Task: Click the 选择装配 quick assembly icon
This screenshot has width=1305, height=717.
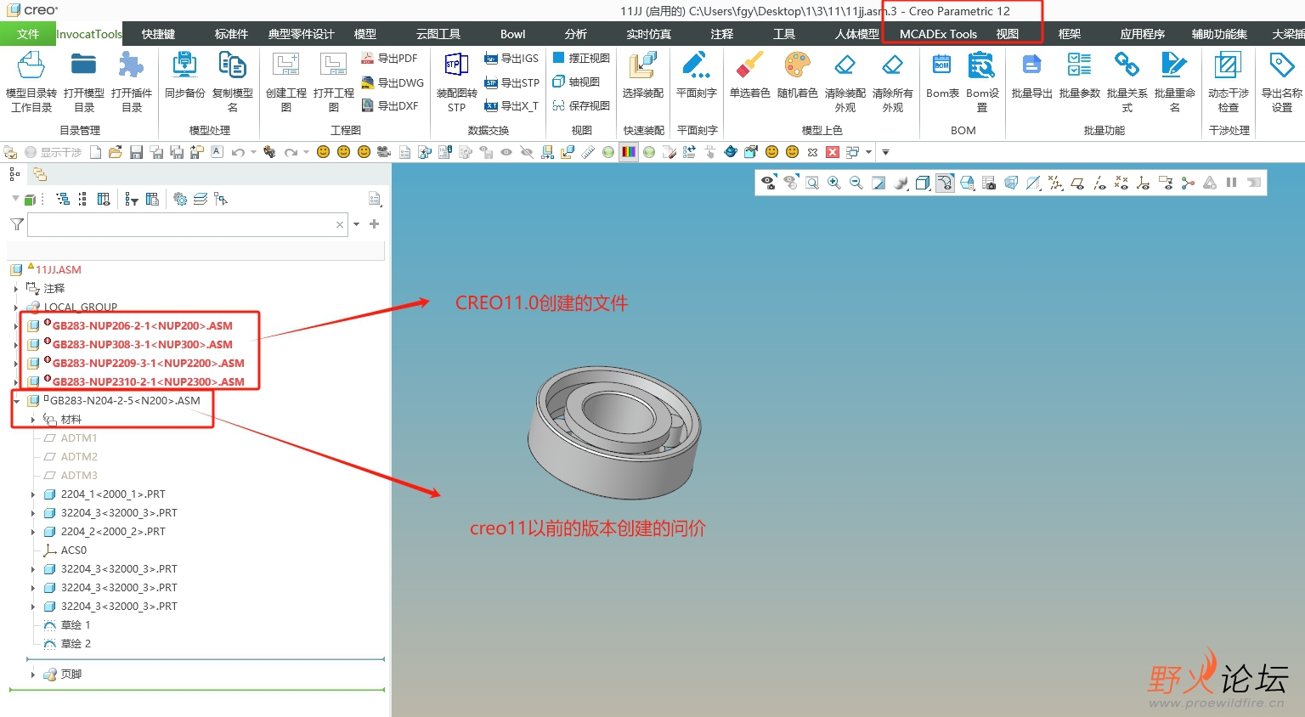Action: pos(643,65)
